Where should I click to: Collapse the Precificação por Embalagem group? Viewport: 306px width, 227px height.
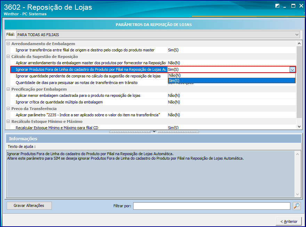[x=8, y=89]
